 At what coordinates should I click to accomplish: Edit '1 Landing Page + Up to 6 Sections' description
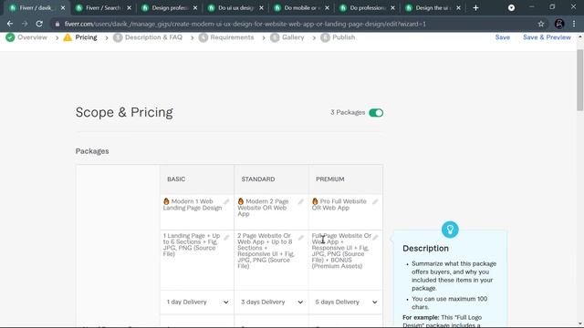point(192,245)
